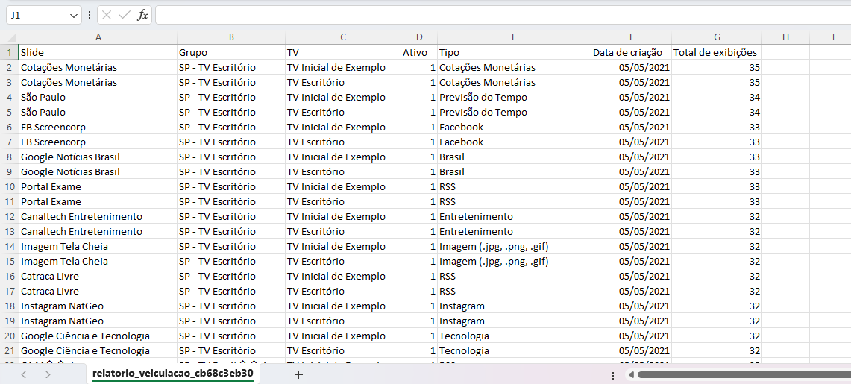851x384 pixels.
Task: Click 'Facebook' in cell E6
Action: (462, 128)
